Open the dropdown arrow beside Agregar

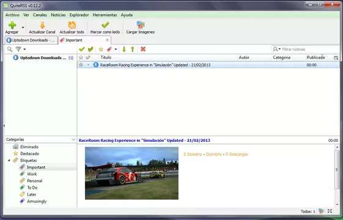click(23, 28)
